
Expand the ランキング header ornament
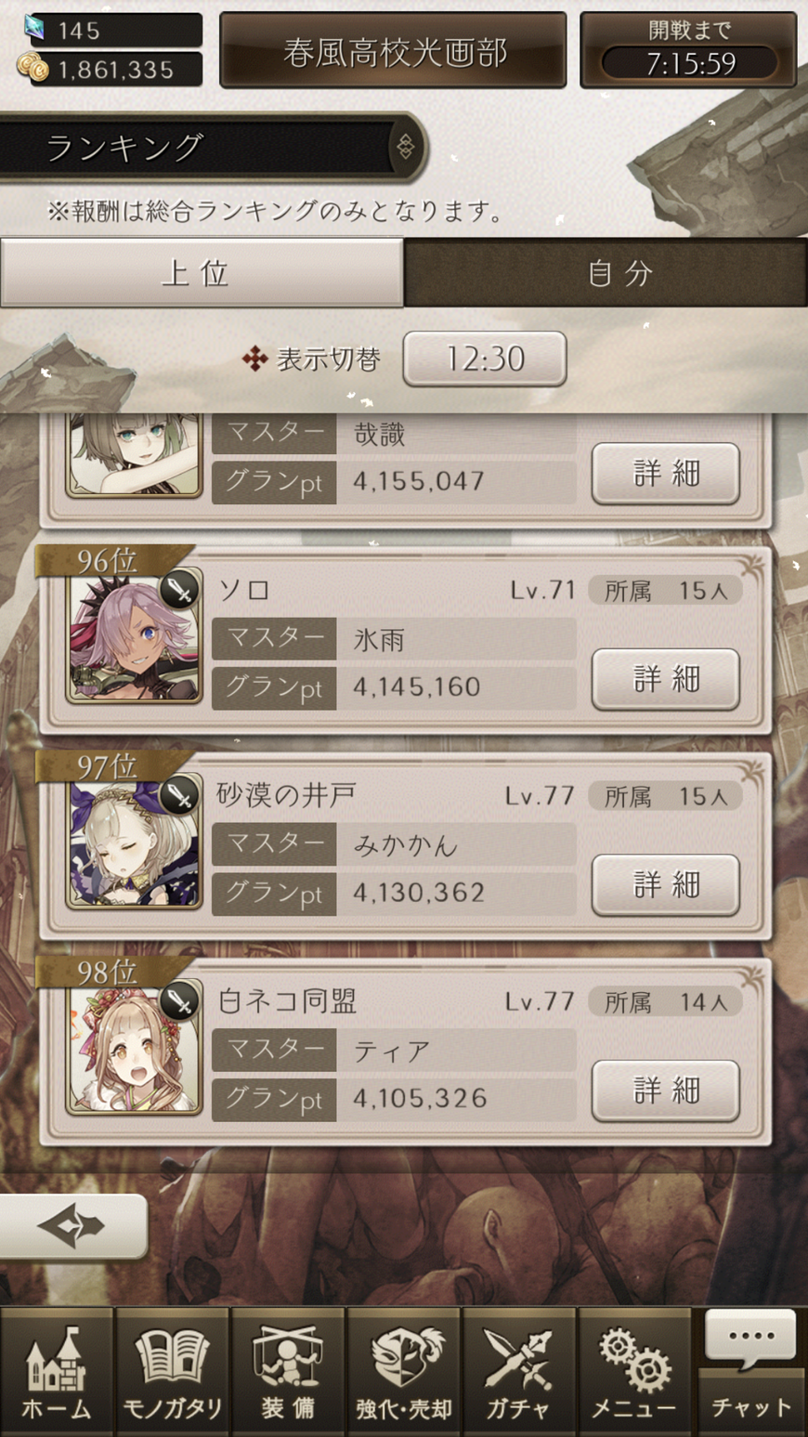point(406,147)
